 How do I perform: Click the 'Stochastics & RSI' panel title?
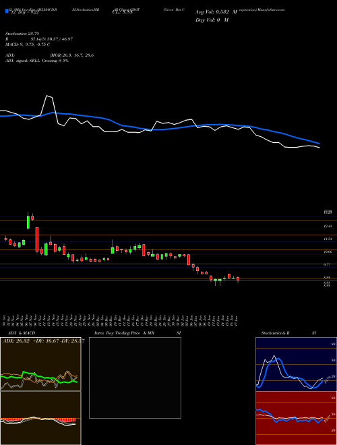[x=288, y=333]
